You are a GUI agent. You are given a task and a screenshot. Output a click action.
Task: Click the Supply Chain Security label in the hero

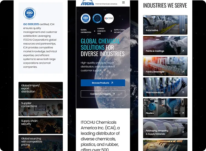tap(119, 31)
